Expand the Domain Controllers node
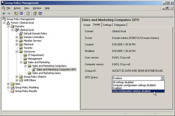The width and height of the screenshot is (175, 116). pyautogui.click(x=17, y=37)
